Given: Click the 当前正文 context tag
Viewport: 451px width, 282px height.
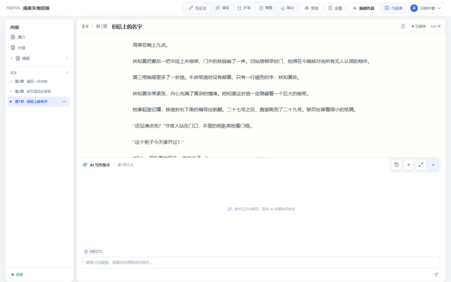Looking at the screenshot, I should pos(93,252).
